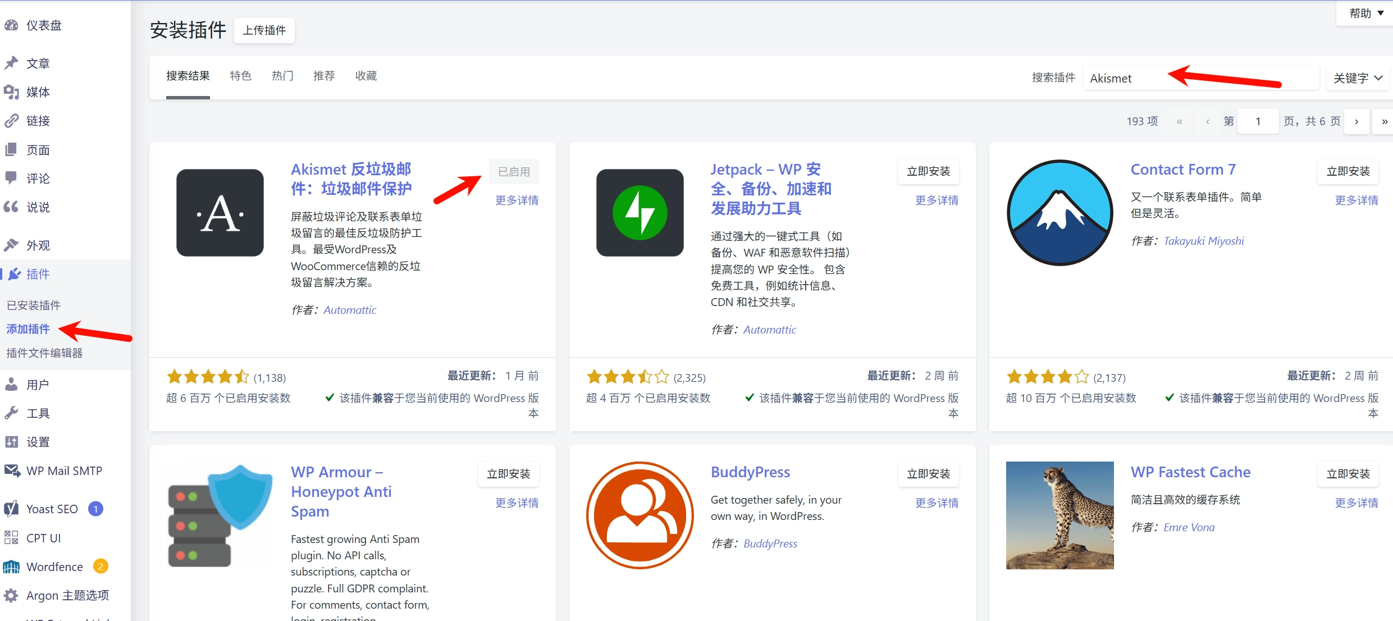1393x621 pixels.
Task: Click the 链接 chain link icon
Action: point(11,121)
